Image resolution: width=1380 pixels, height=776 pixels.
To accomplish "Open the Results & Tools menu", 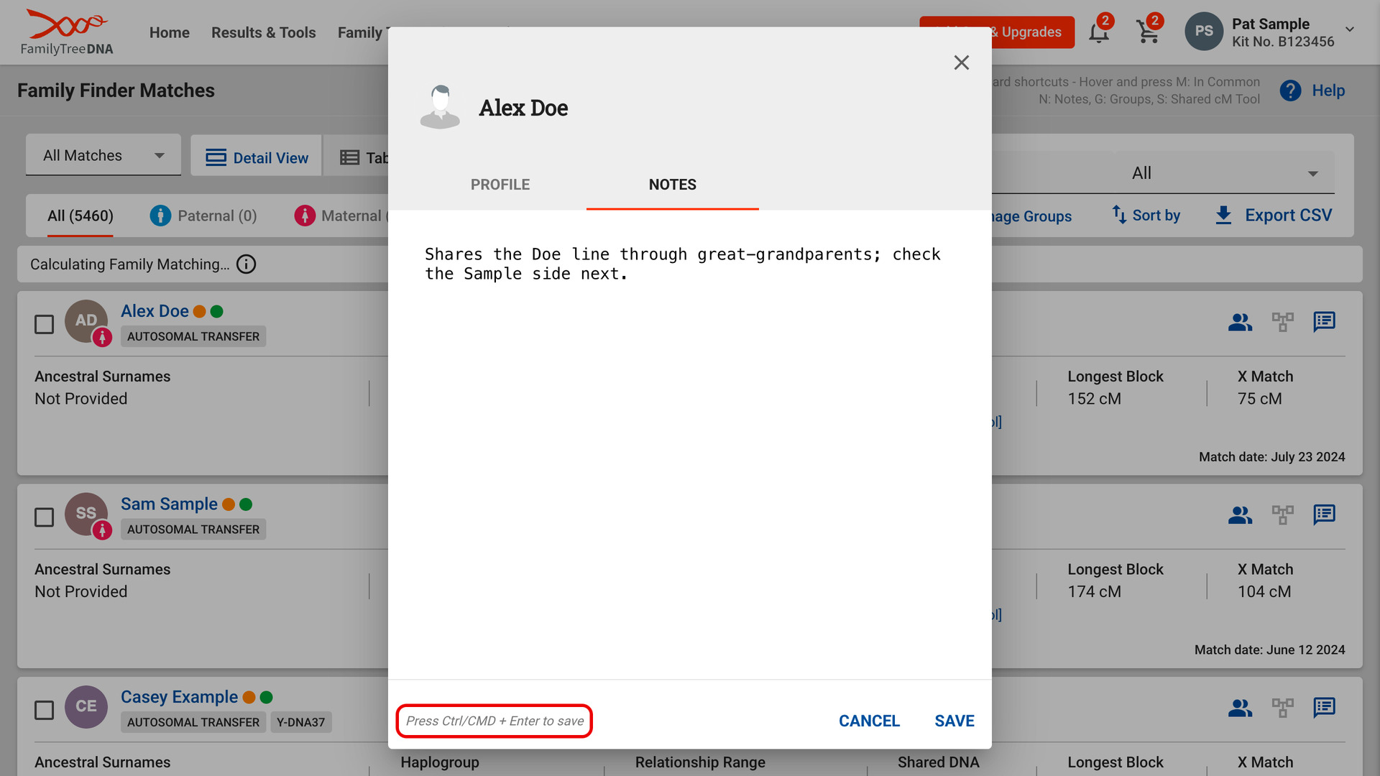I will coord(264,32).
